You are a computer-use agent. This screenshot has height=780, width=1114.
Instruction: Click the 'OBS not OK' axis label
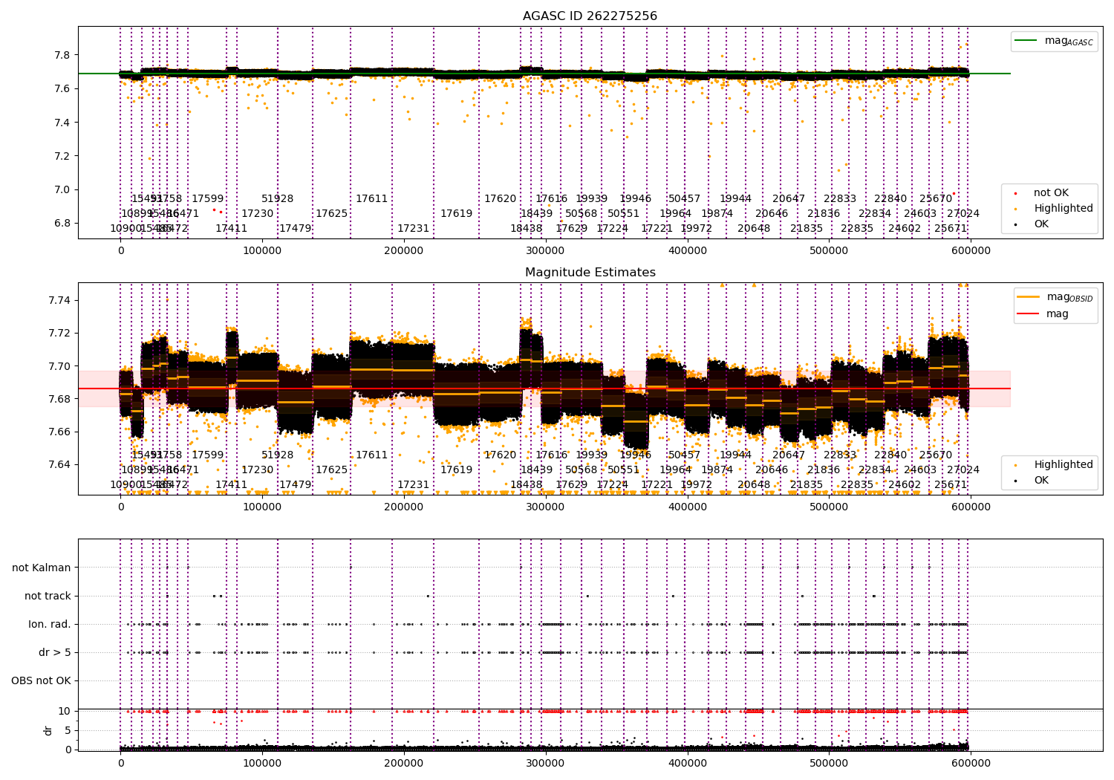pyautogui.click(x=42, y=680)
